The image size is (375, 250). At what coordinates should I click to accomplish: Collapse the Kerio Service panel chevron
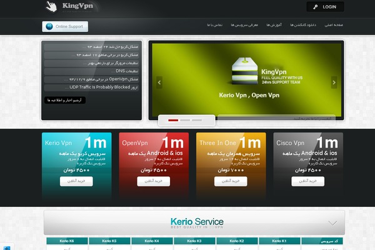332,223
